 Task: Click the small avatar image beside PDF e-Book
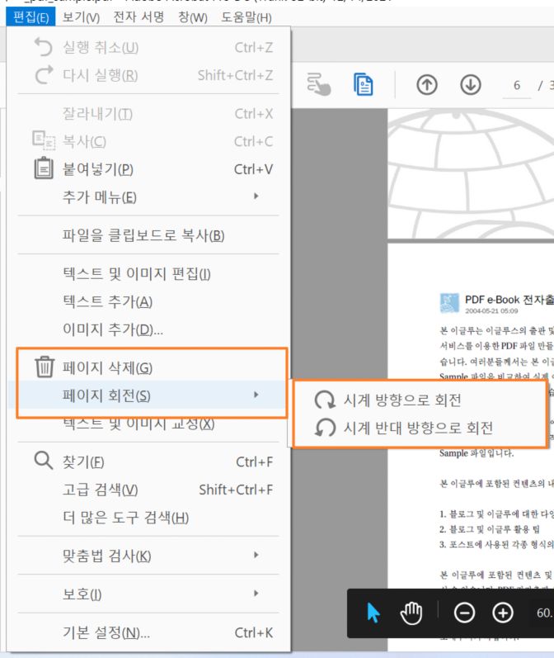[449, 302]
